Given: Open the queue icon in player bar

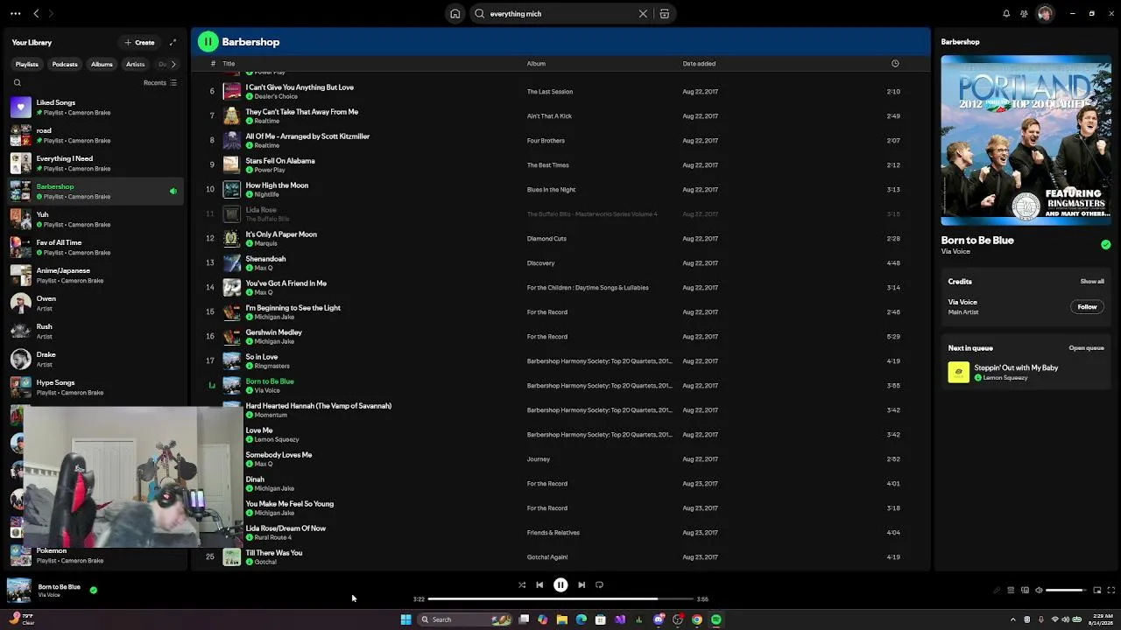Looking at the screenshot, I should tap(1011, 590).
